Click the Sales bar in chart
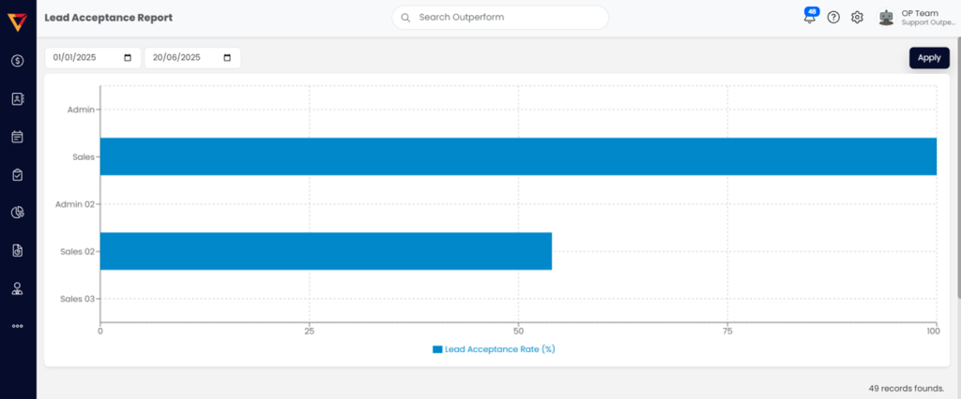The image size is (961, 399). (518, 156)
